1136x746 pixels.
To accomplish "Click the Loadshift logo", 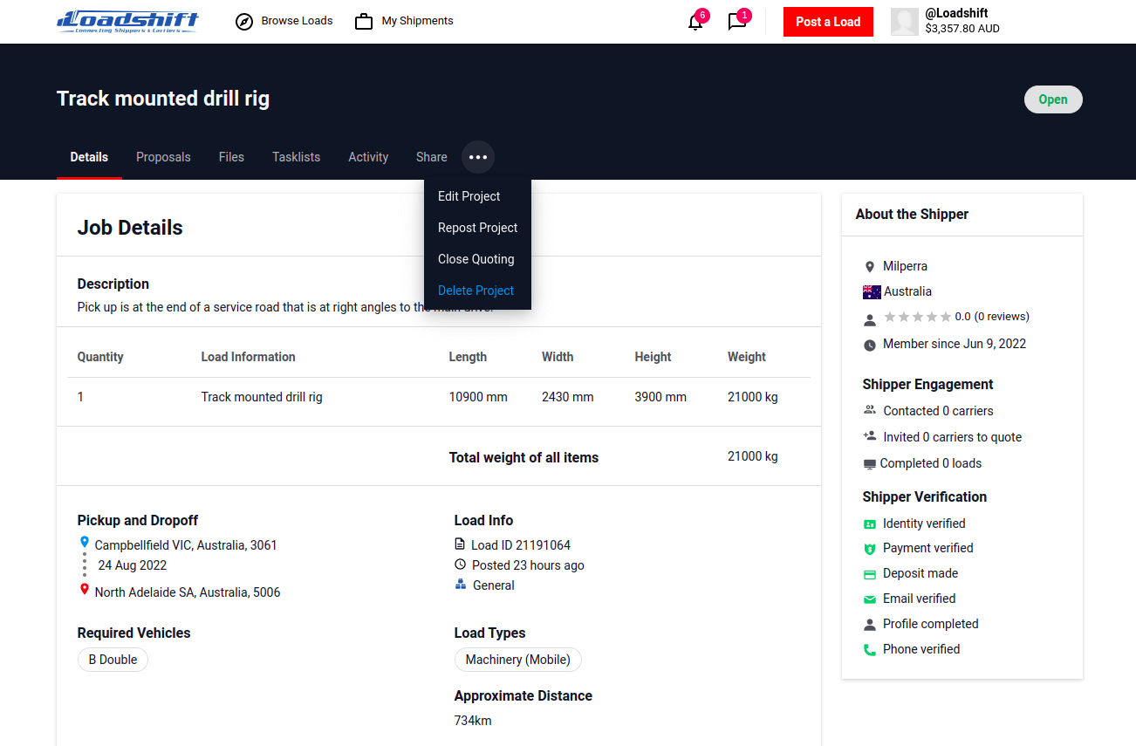I will click(127, 20).
